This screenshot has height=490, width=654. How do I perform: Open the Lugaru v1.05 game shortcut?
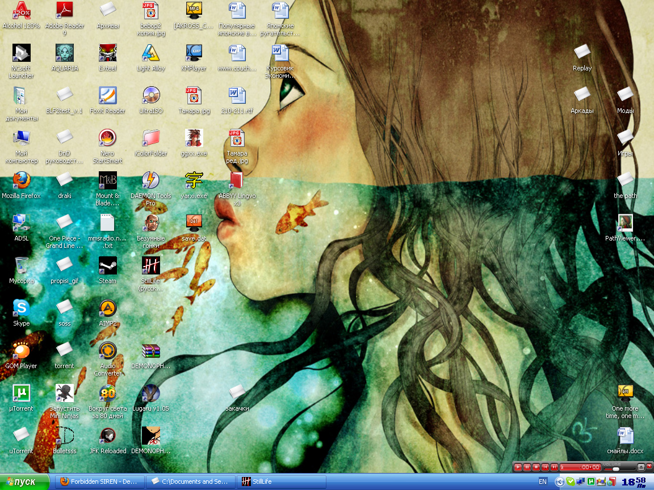tap(151, 398)
